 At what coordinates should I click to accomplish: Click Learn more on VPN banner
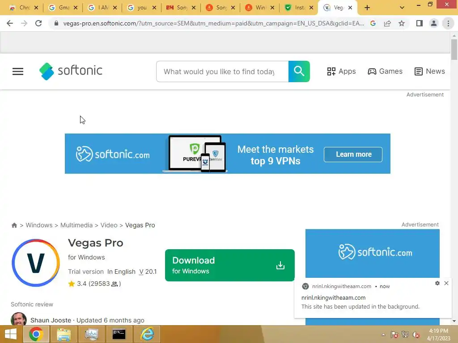(x=353, y=154)
